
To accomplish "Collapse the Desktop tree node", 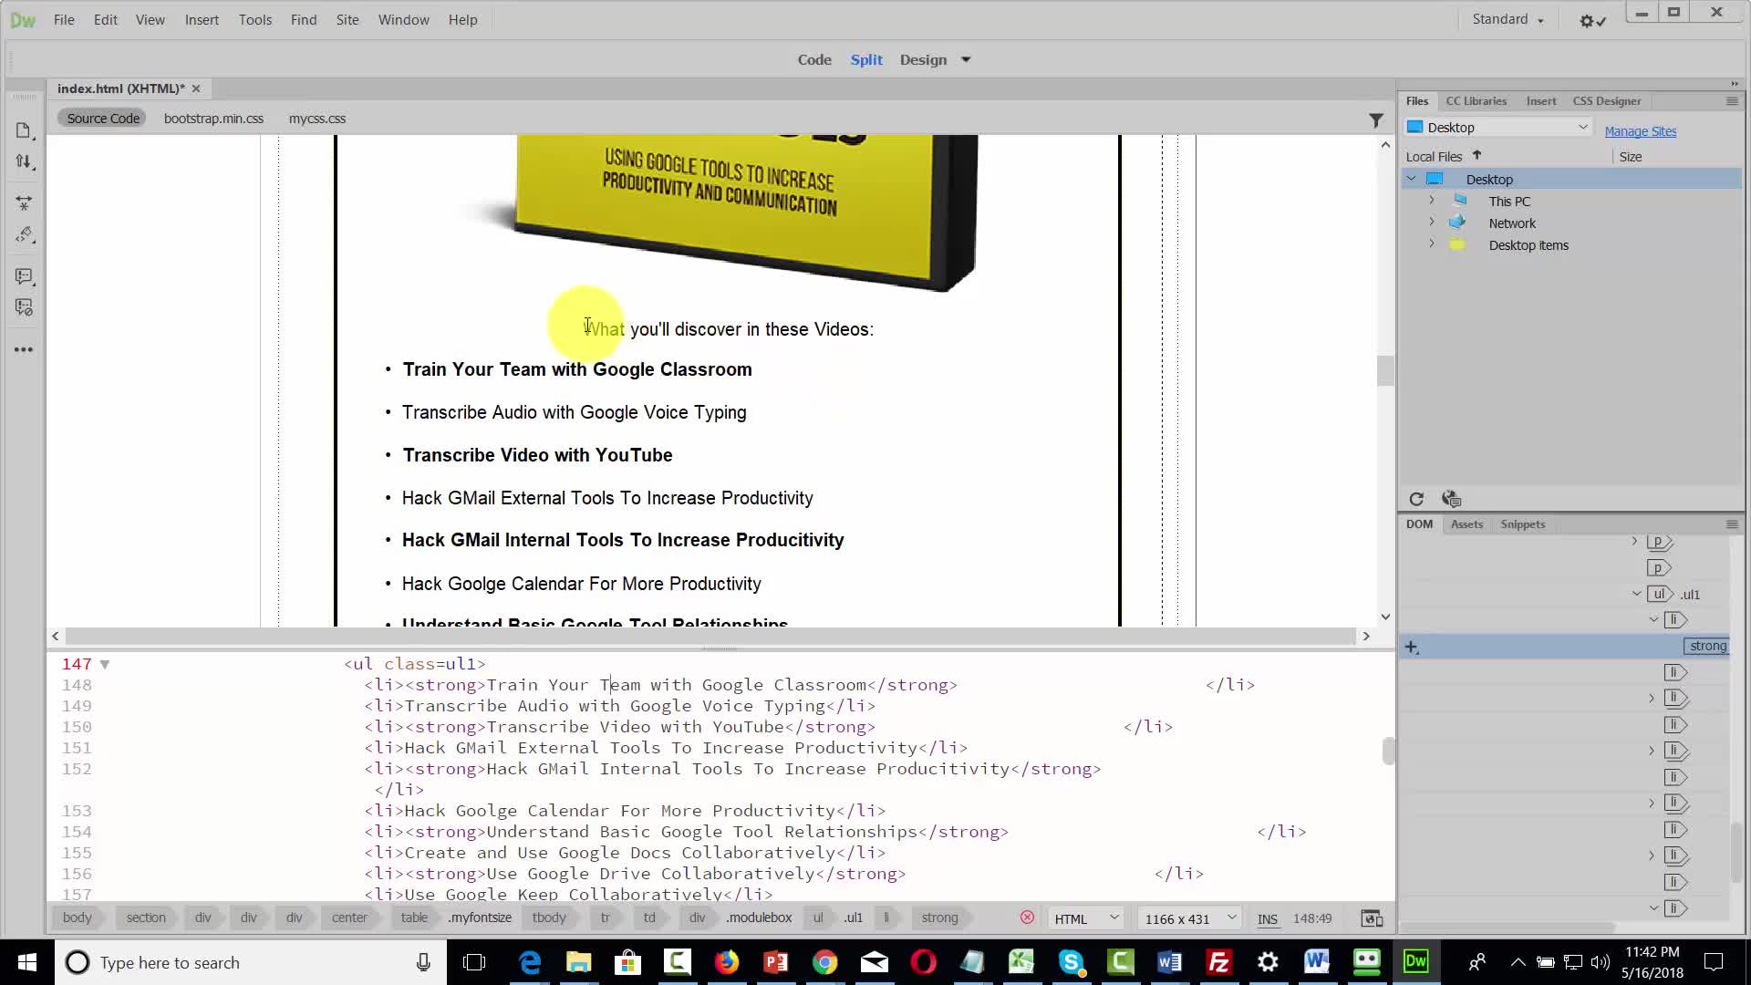I will pyautogui.click(x=1412, y=179).
